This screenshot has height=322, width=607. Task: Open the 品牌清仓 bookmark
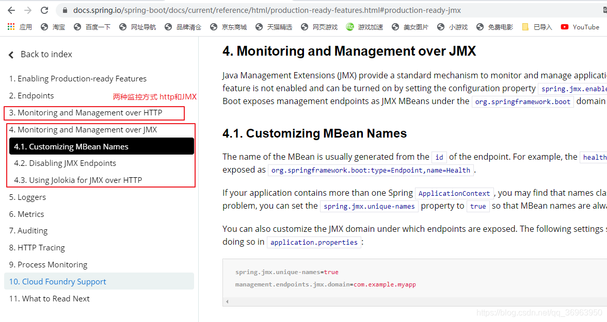[183, 27]
